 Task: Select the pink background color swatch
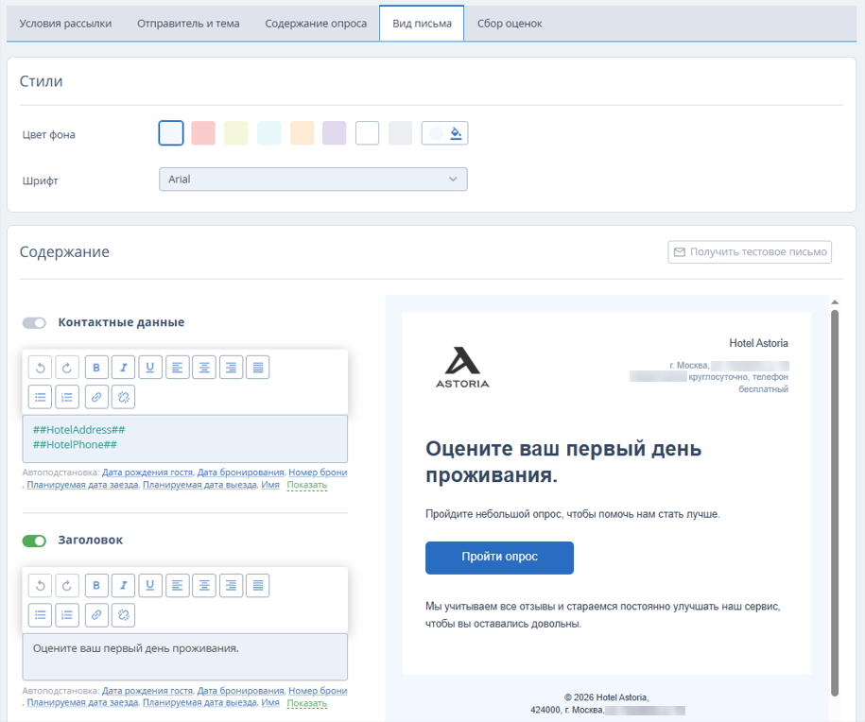[203, 133]
